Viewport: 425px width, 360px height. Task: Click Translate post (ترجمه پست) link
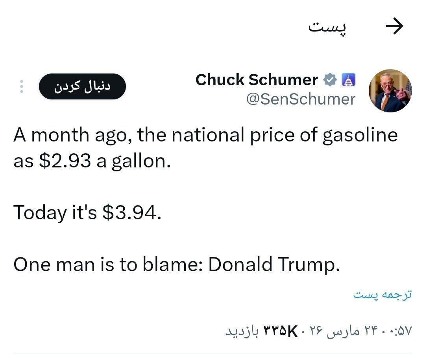tap(382, 295)
